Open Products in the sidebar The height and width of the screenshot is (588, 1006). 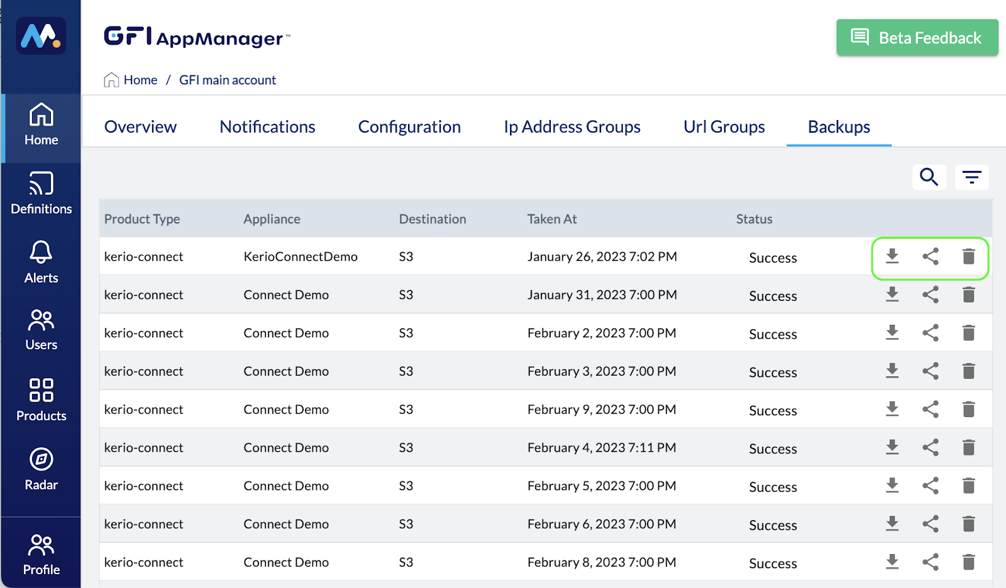pos(41,400)
